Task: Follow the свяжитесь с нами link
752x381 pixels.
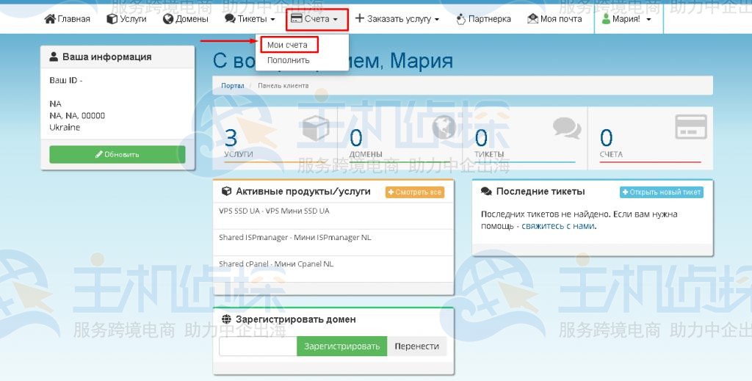Action: coord(558,226)
